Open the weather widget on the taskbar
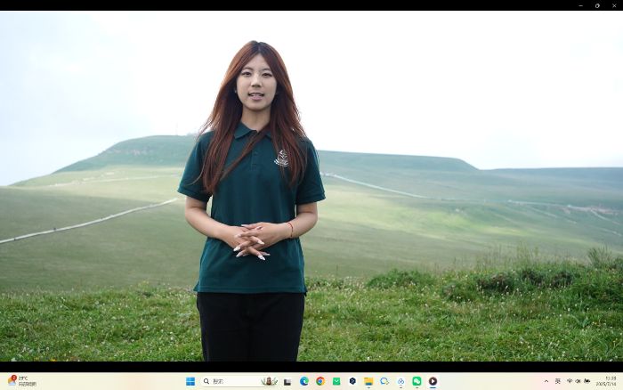The width and height of the screenshot is (623, 390). point(22,381)
